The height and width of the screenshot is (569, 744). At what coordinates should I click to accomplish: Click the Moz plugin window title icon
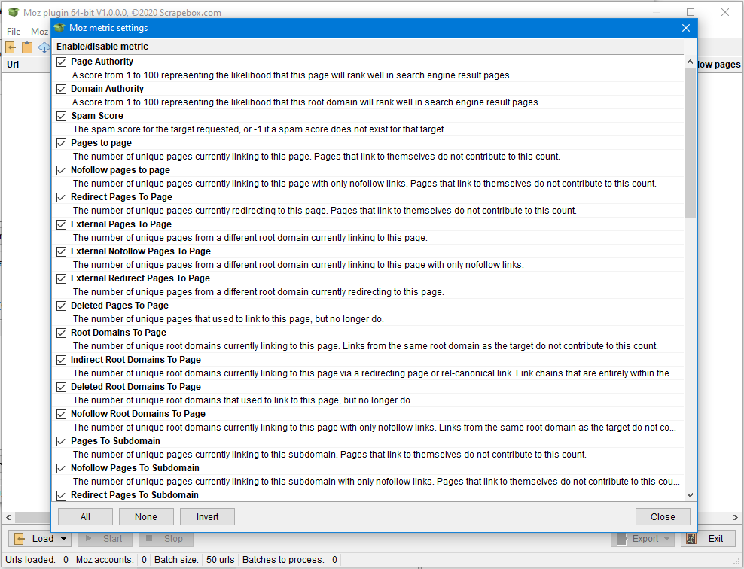(14, 12)
